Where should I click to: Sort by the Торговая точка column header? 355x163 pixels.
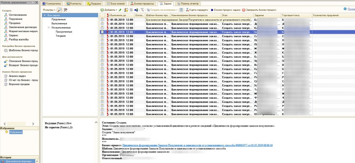(297, 15)
